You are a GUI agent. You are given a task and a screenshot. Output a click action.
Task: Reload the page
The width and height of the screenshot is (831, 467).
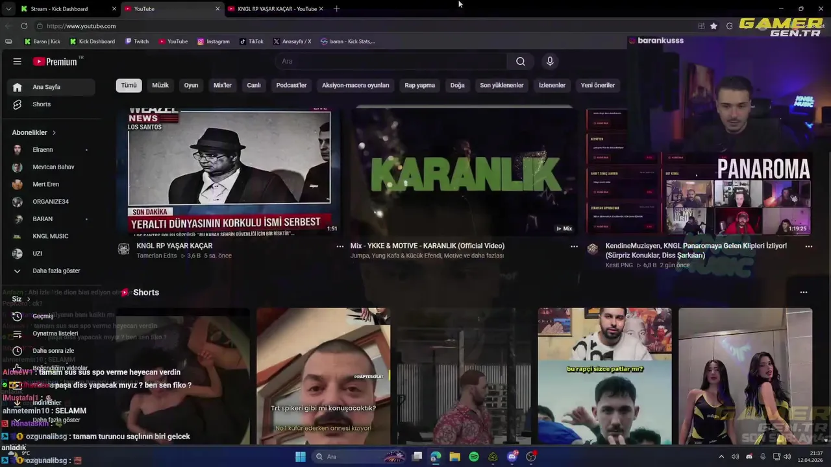[x=24, y=26]
